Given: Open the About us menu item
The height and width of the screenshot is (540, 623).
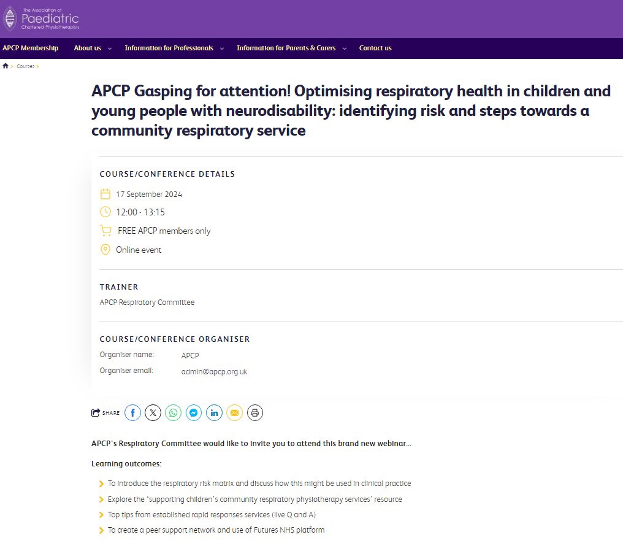Looking at the screenshot, I should point(88,48).
